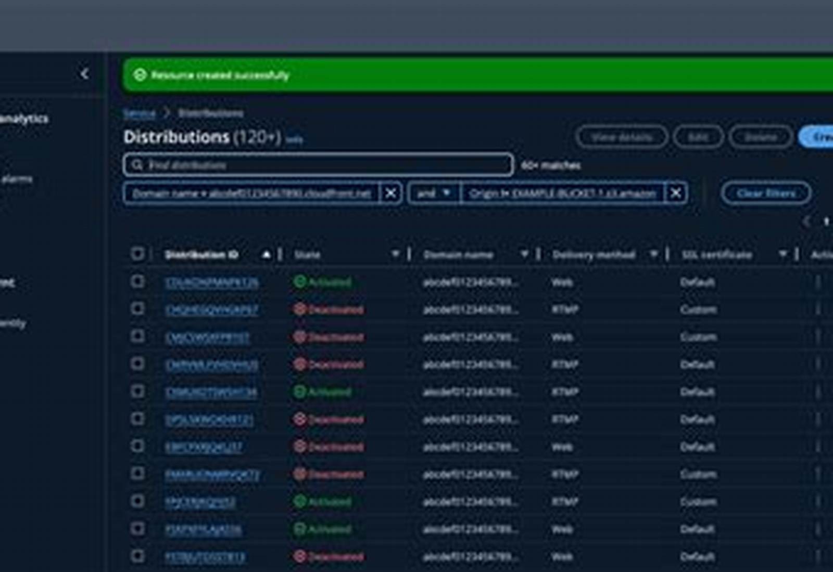Select the first distribution row checkbox
The image size is (833, 572).
point(137,281)
